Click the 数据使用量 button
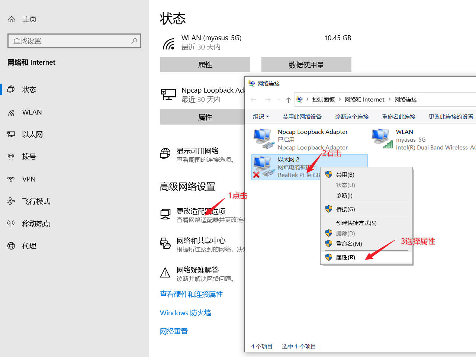This screenshot has height=357, width=476. [x=306, y=64]
